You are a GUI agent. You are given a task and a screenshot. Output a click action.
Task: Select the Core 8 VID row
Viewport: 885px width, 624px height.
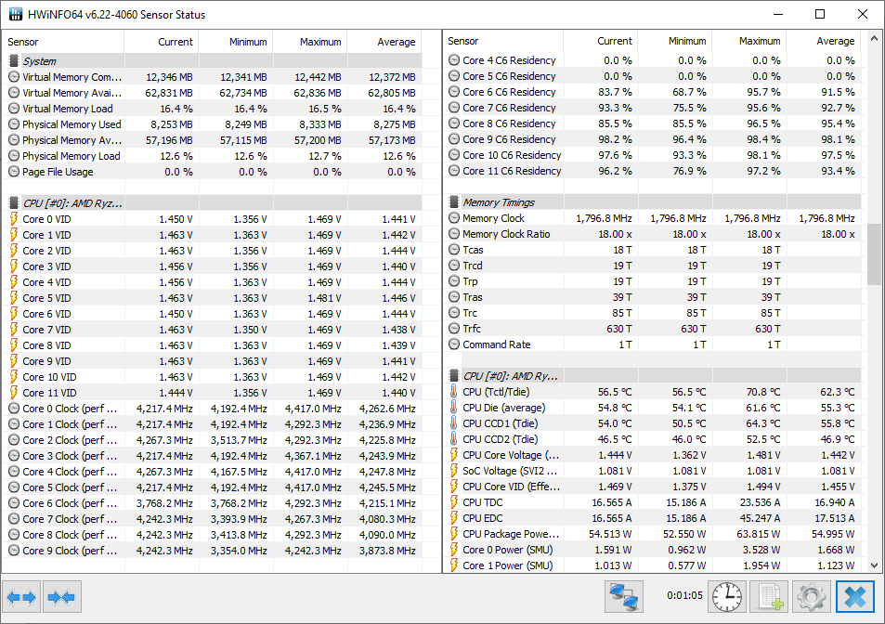tap(213, 345)
